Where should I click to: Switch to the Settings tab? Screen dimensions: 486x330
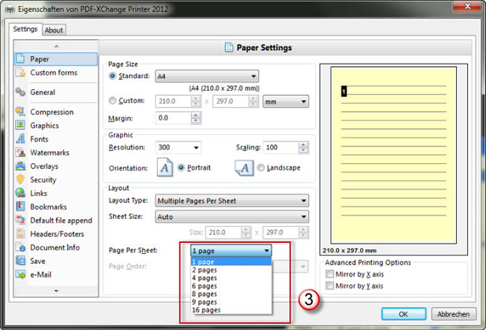[25, 29]
